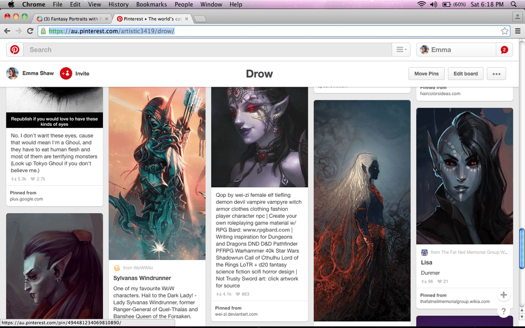Click the Move Pins button
This screenshot has height=328, width=525.
pos(426,73)
